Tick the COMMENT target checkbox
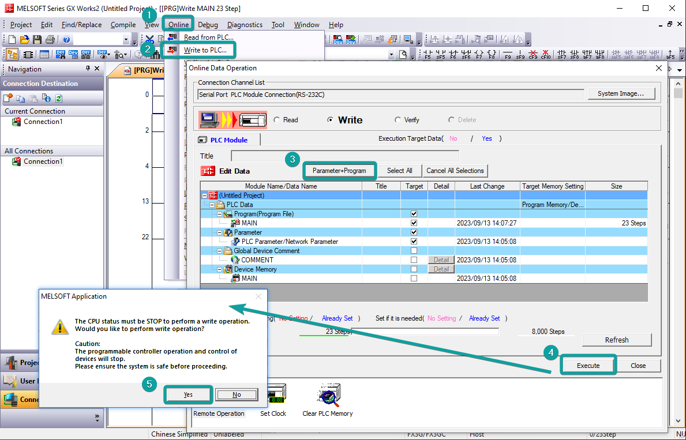The width and height of the screenshot is (686, 440). click(414, 260)
